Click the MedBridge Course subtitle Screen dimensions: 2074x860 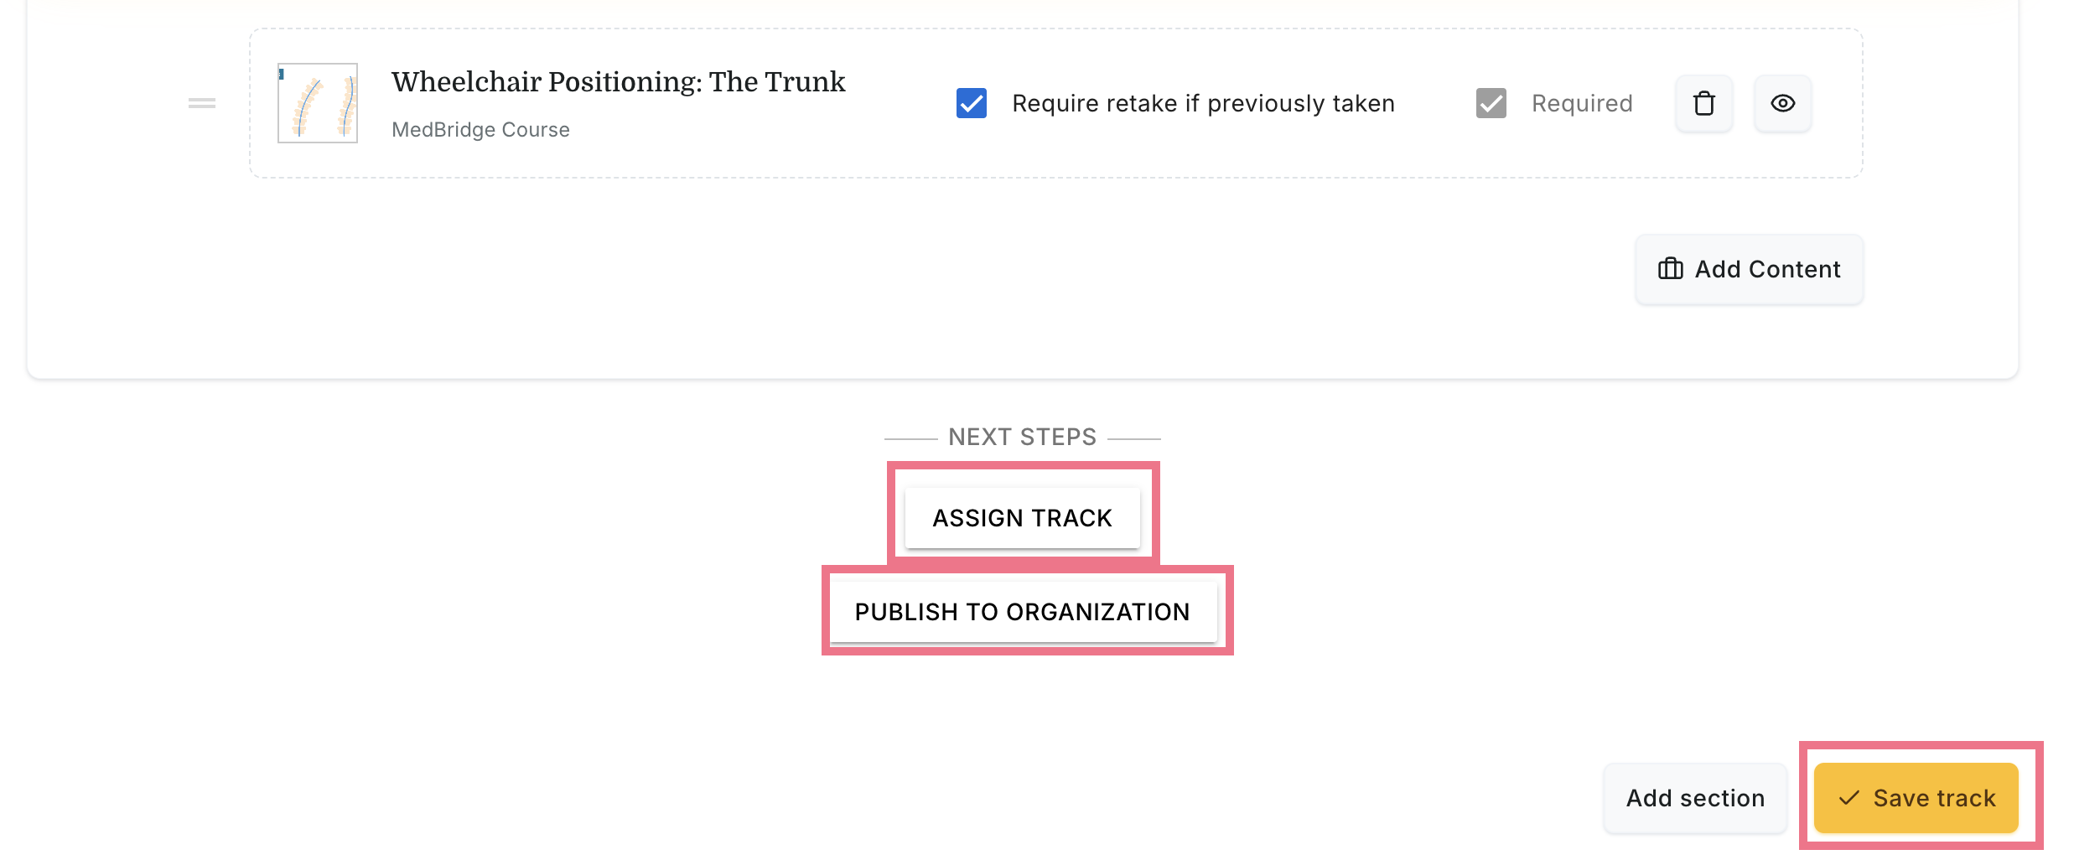(x=480, y=130)
